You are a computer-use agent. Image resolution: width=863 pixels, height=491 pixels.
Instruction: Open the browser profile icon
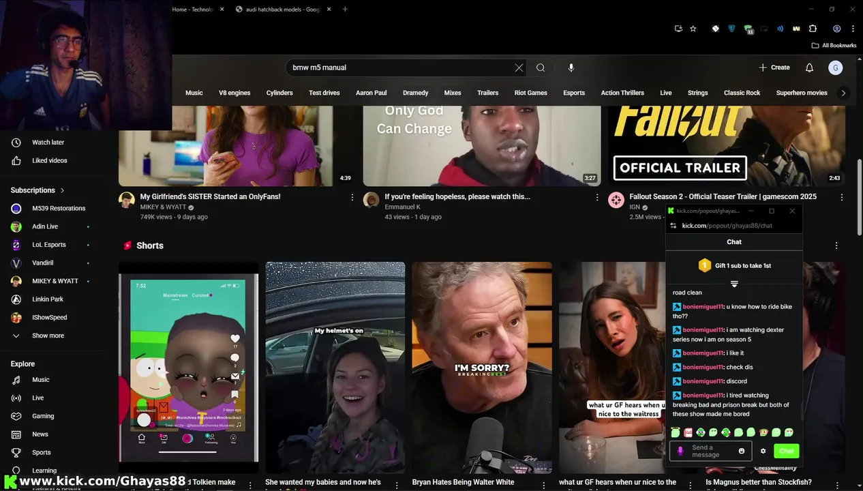tap(836, 29)
